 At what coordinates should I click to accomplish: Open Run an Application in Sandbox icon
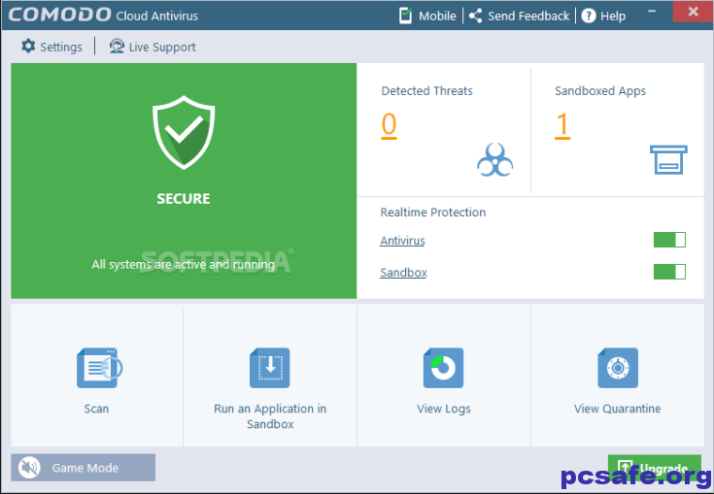(270, 369)
